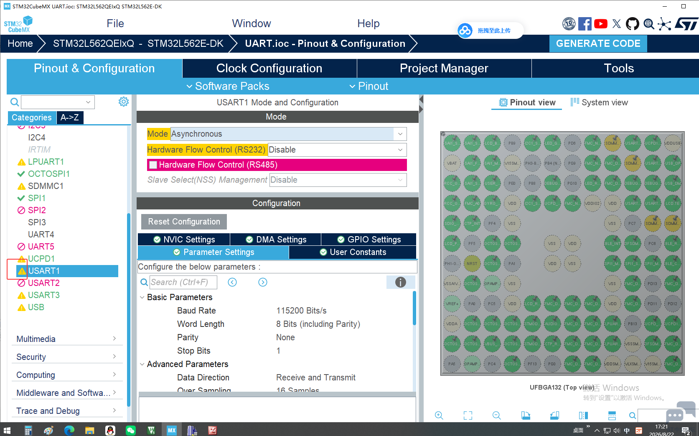
Task: Open the GitHub icon link
Action: coord(633,24)
